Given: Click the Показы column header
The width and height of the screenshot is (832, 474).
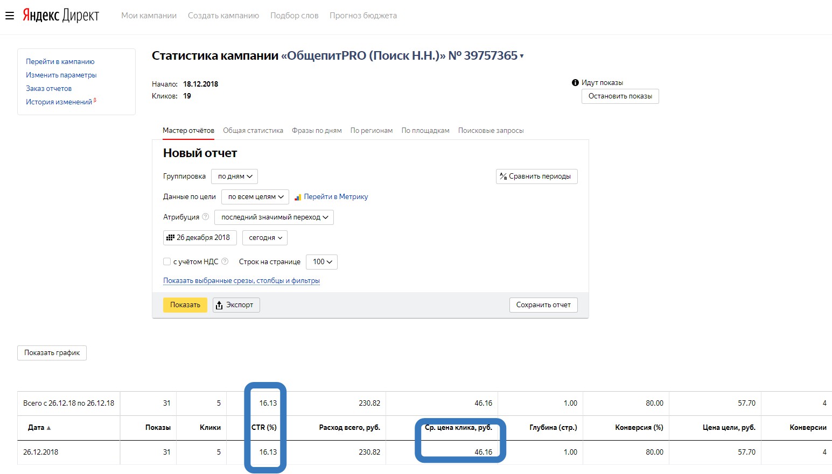Looking at the screenshot, I should click(158, 428).
